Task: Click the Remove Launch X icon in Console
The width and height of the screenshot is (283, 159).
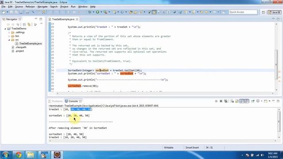Action: coord(221,101)
